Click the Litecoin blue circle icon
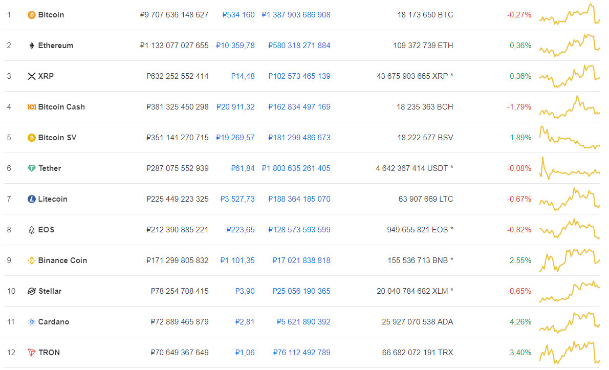Image resolution: width=609 pixels, height=370 pixels. pyautogui.click(x=31, y=199)
